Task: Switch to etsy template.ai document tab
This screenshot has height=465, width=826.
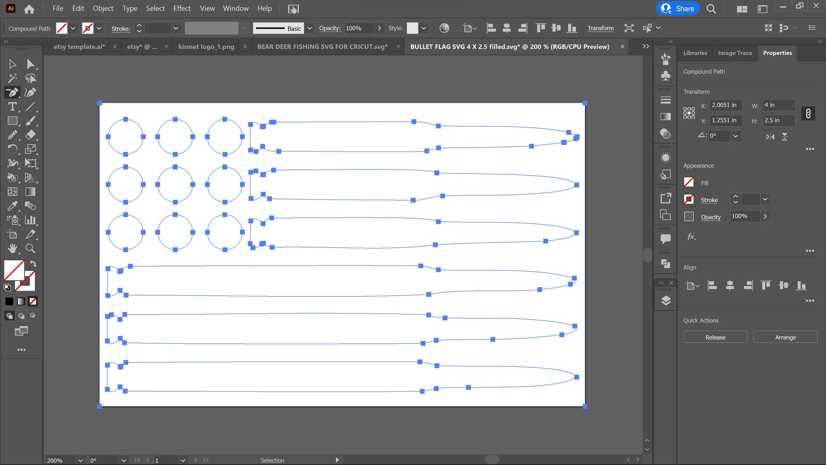Action: click(79, 47)
